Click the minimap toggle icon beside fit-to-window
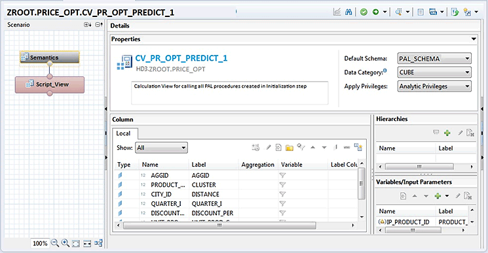The height and width of the screenshot is (253, 488). [x=87, y=244]
